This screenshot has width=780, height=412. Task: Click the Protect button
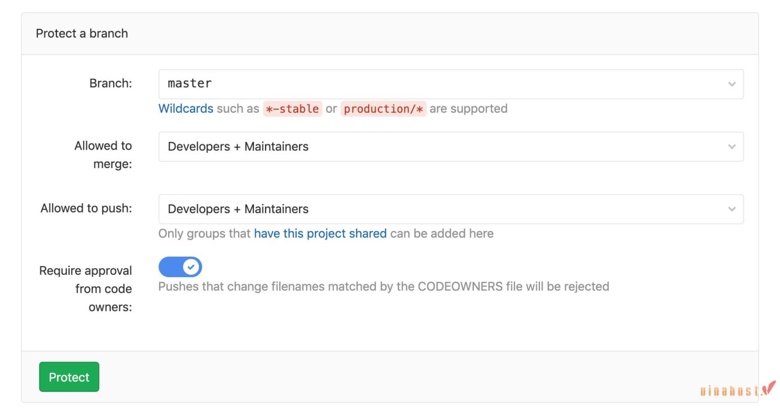(69, 377)
